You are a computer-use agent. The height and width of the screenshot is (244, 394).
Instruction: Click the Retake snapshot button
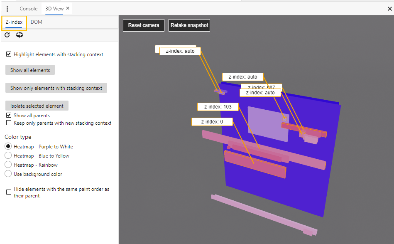pos(189,25)
